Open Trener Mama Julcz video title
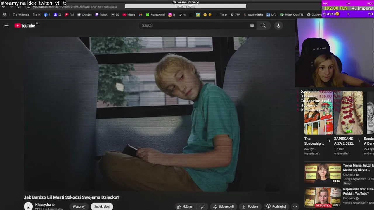This screenshot has height=210, width=374. point(359,168)
